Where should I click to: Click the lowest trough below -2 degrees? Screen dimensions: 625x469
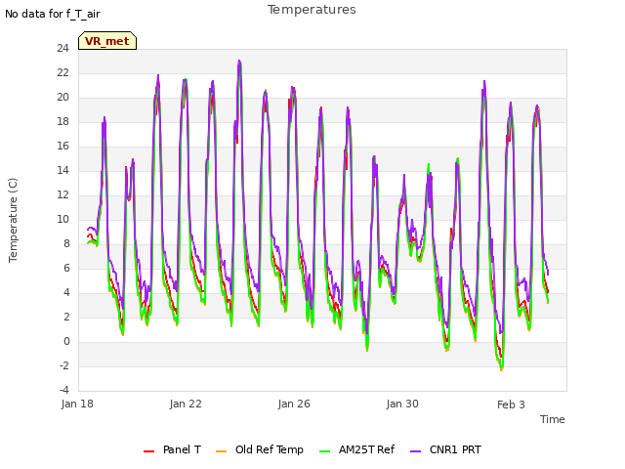[x=501, y=369]
